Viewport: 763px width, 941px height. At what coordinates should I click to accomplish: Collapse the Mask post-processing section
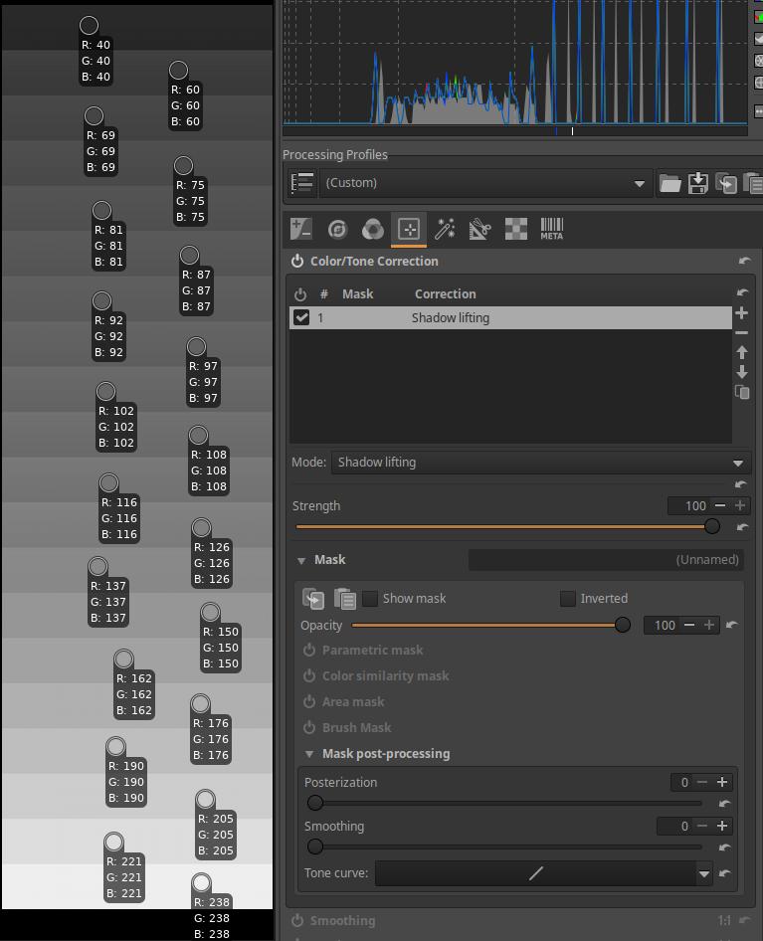pos(310,754)
